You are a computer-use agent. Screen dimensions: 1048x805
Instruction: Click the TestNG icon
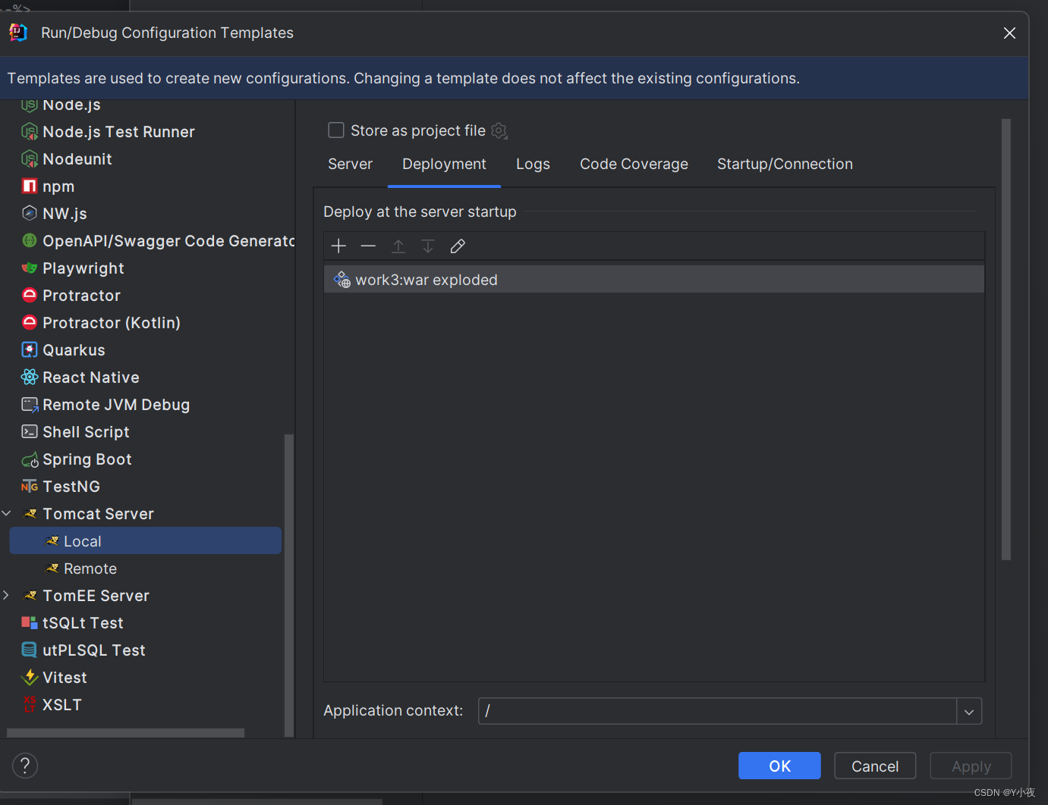point(30,486)
